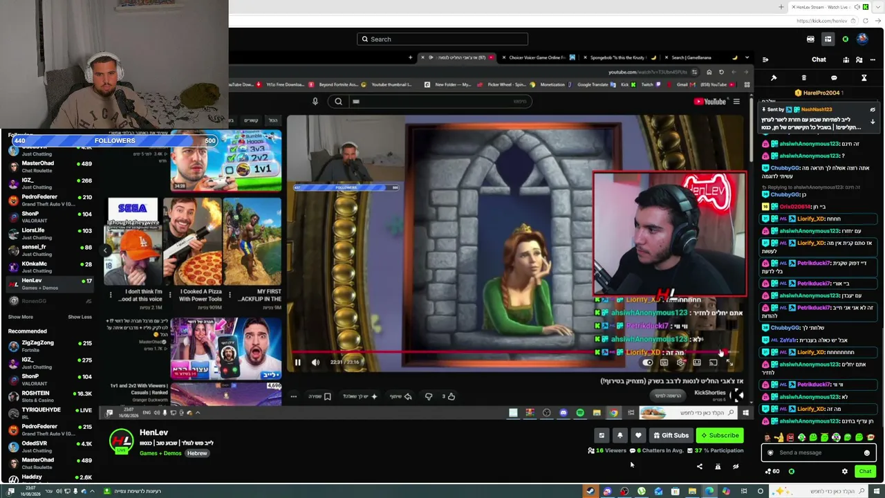Switch to Choicer Voicer Game Online tab

click(x=538, y=57)
